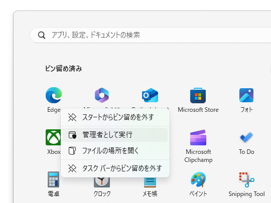The height and width of the screenshot is (203, 271).
Task: Click the ペイント label text
Action: (x=198, y=194)
